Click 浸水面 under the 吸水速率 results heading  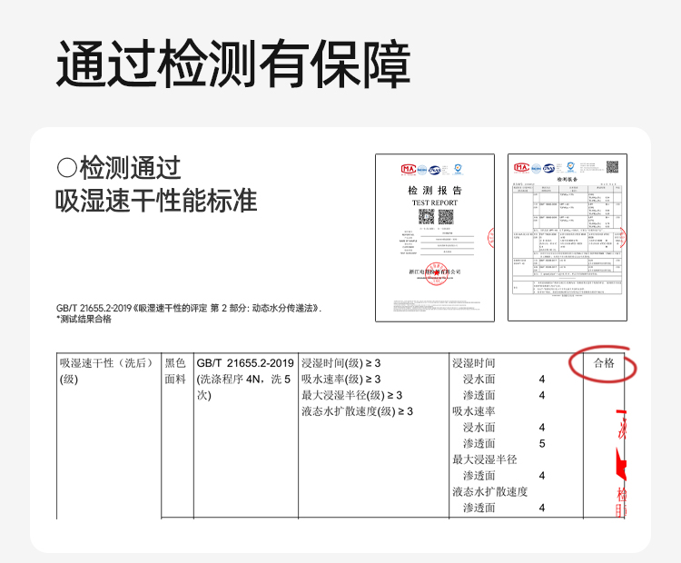click(x=479, y=428)
